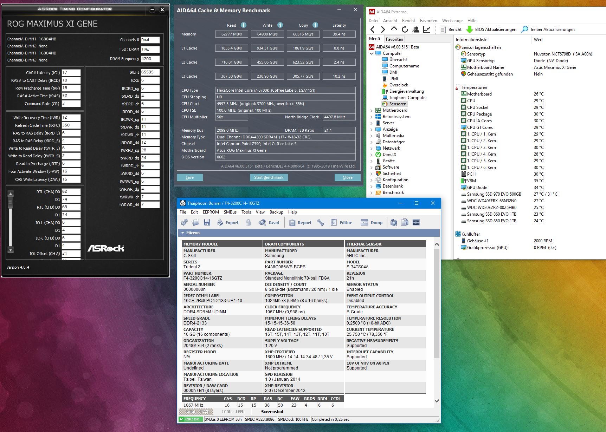Click the settings gears icon in Thaiphoon Burner
The height and width of the screenshot is (432, 606).
click(x=184, y=222)
